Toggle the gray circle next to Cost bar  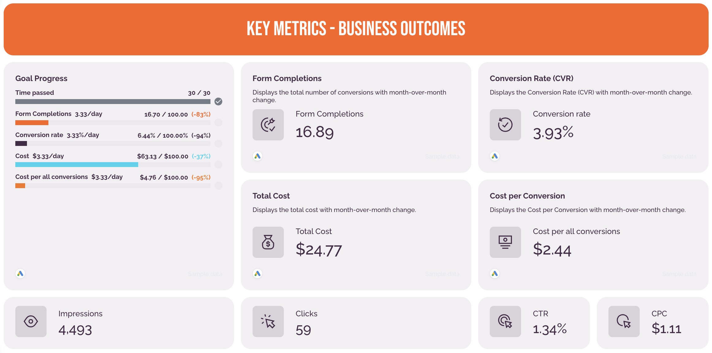pyautogui.click(x=218, y=165)
